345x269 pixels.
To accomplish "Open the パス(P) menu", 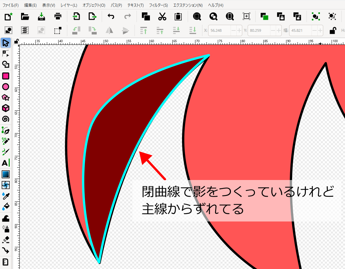I will pyautogui.click(x=116, y=5).
